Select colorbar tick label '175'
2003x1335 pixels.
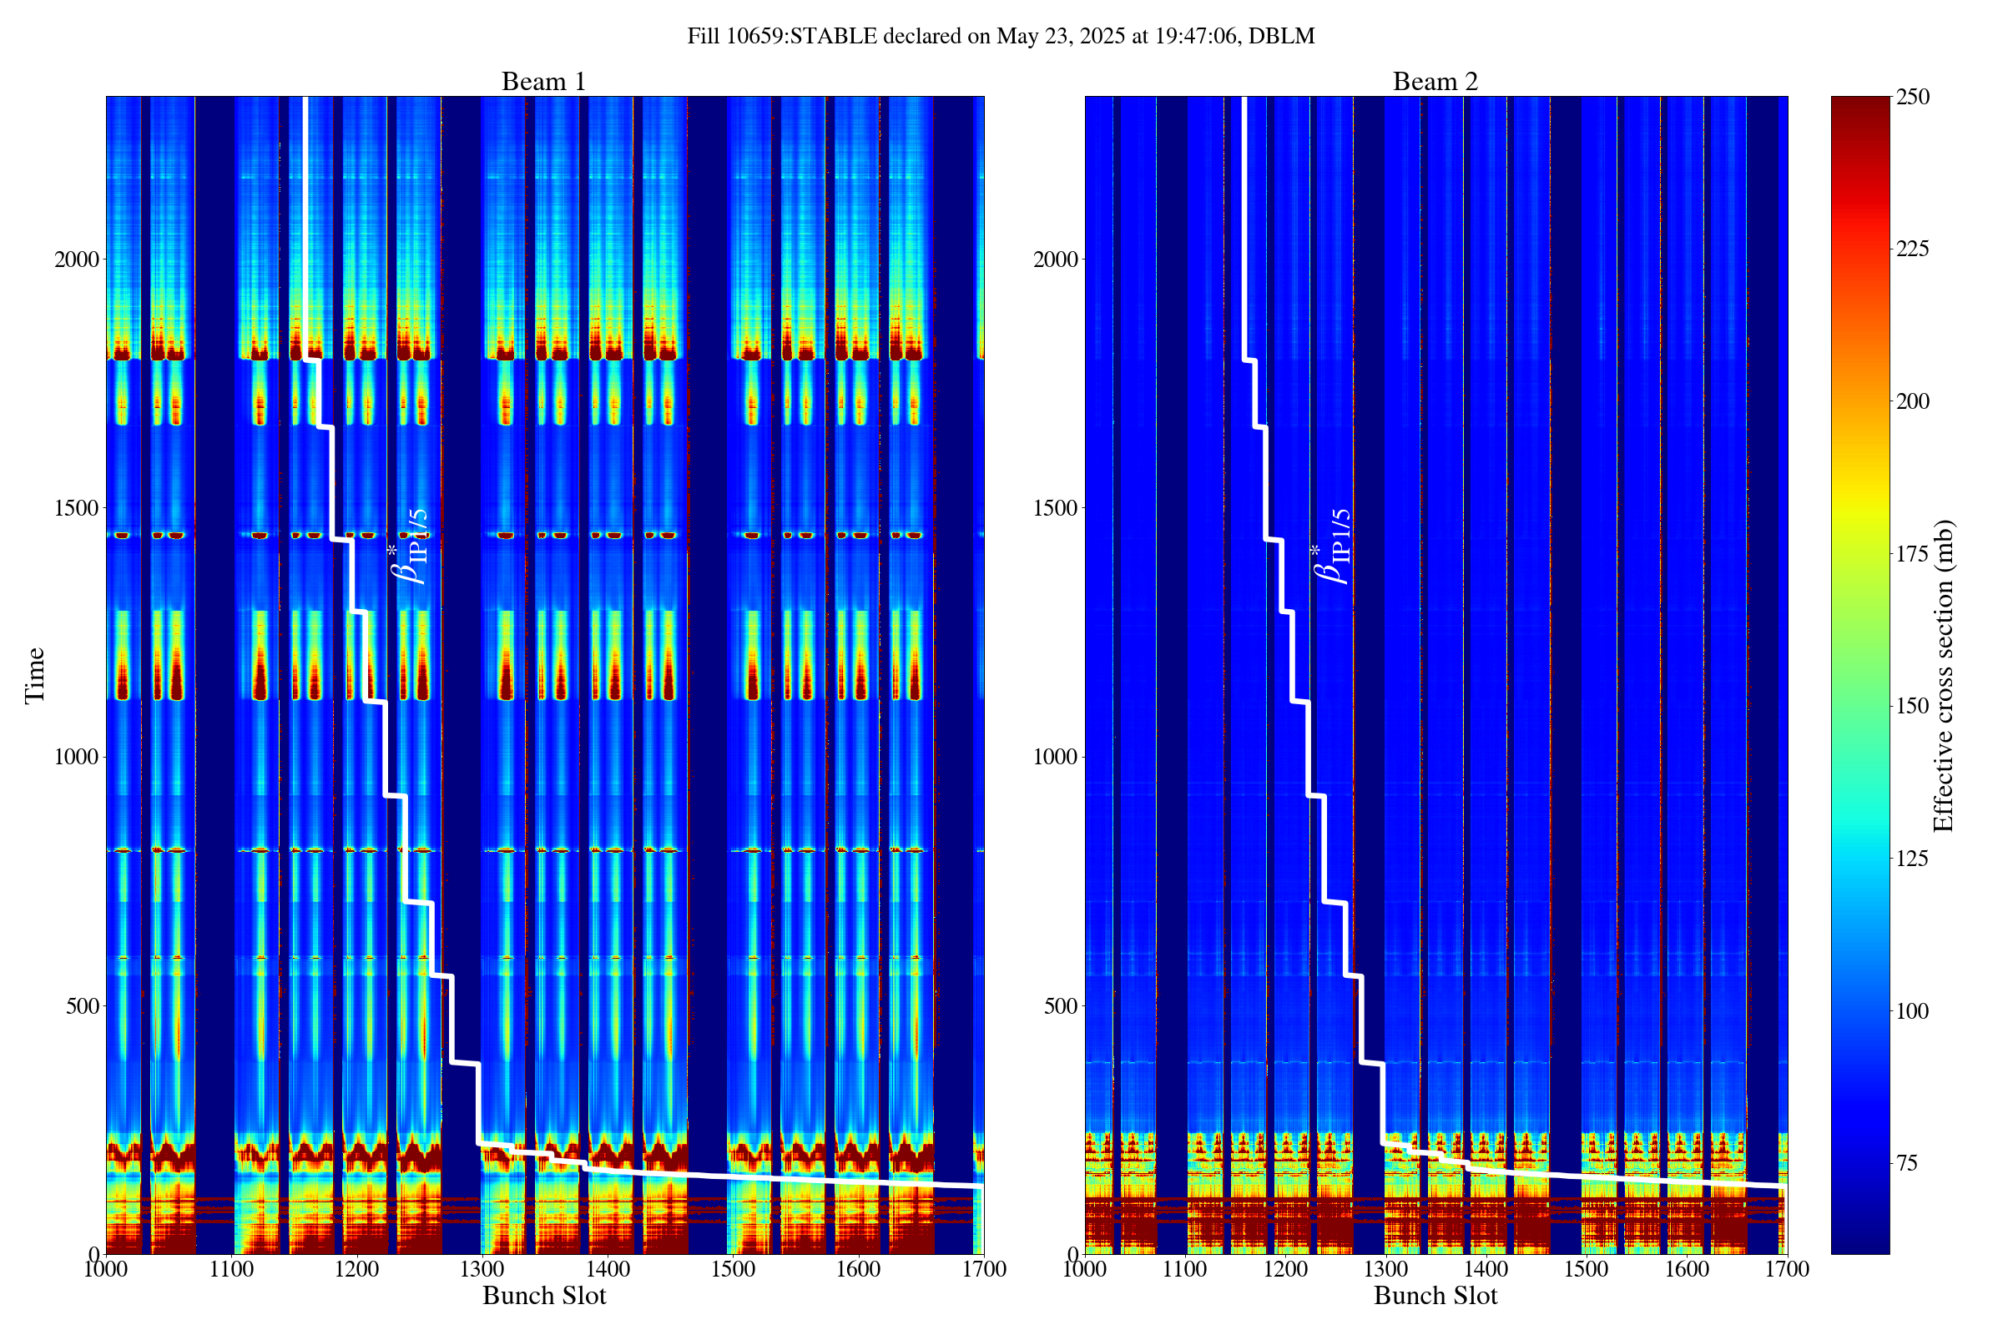[1913, 554]
